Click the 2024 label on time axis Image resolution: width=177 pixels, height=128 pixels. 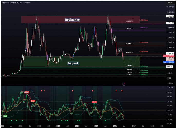click(x=77, y=126)
